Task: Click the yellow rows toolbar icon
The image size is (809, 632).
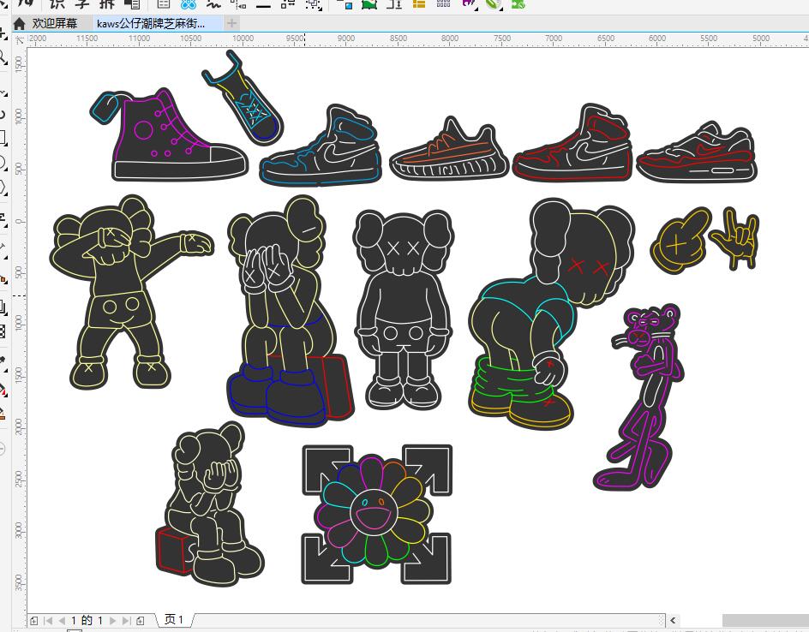Action: click(x=419, y=4)
